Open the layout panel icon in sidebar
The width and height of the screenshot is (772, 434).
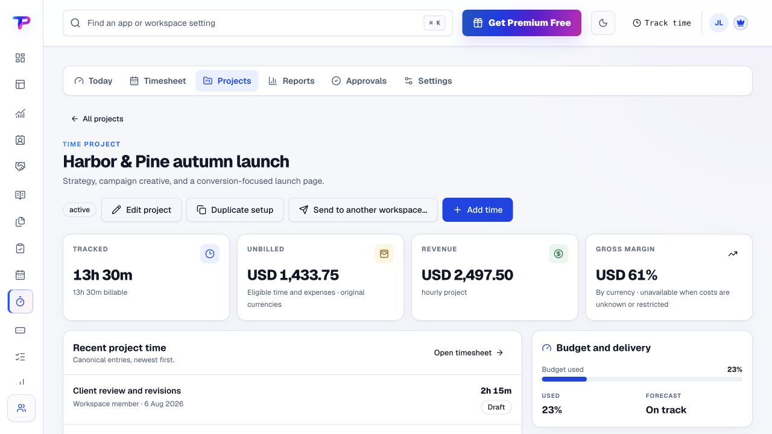20,84
